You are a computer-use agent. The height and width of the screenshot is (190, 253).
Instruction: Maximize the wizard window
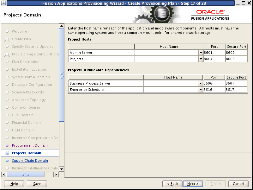(x=244, y=3)
